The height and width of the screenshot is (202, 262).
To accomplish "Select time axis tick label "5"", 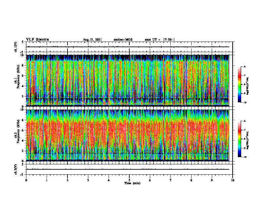I will [129, 180].
